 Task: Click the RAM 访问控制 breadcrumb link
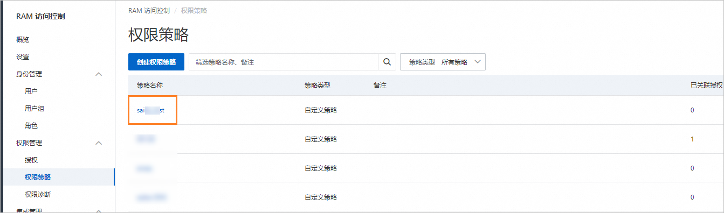click(x=149, y=11)
